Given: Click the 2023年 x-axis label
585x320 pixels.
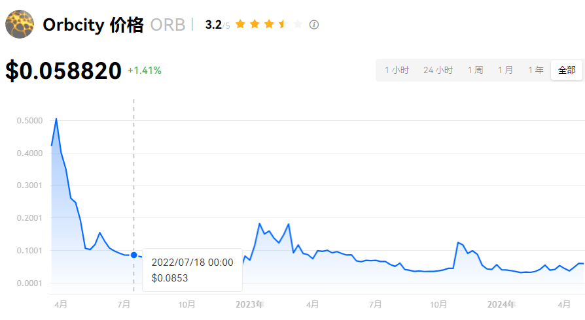Looking at the screenshot, I should pyautogui.click(x=250, y=304).
